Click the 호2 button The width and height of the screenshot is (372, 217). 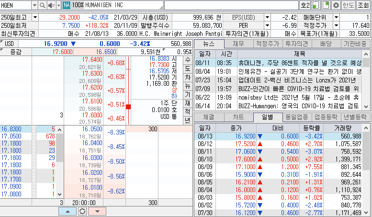[x=305, y=5]
